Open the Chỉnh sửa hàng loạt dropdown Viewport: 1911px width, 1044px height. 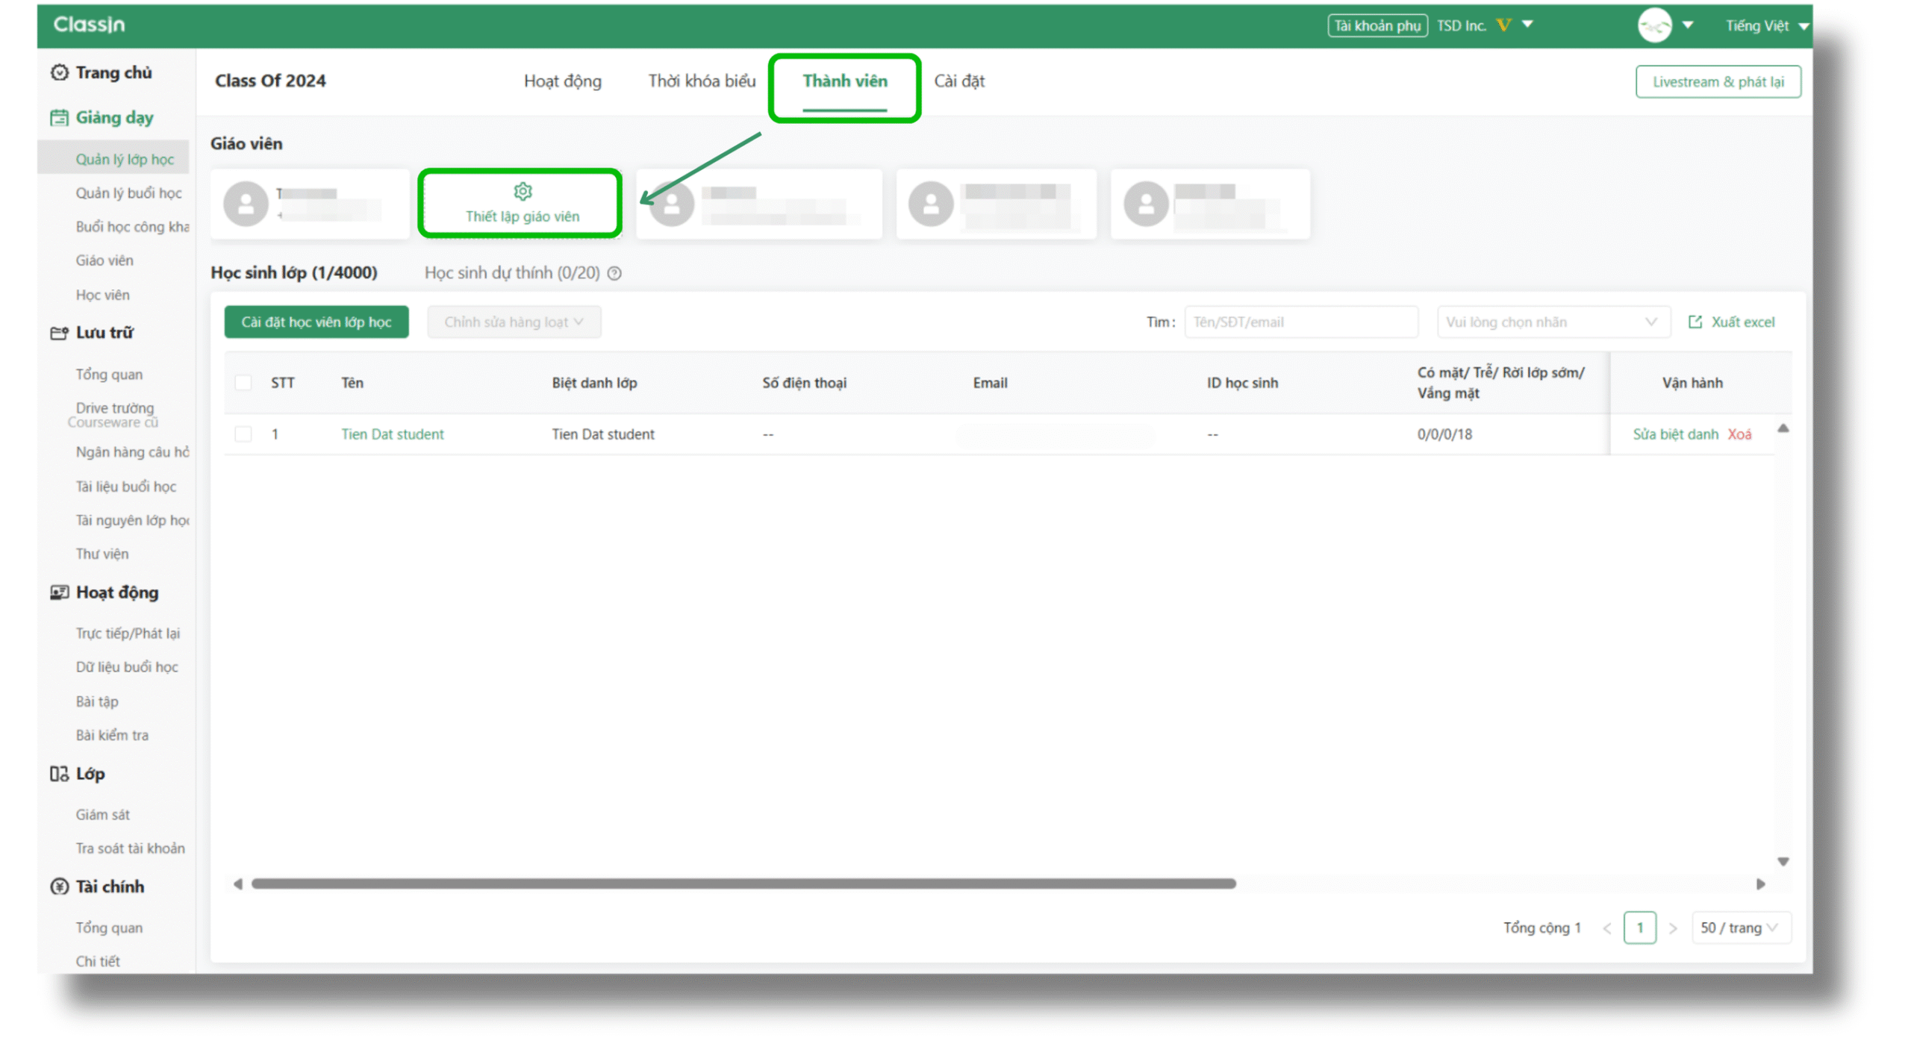pos(514,322)
